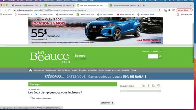Click the home icon in navigation bar
This screenshot has height=110, width=196.
click(x=31, y=70)
